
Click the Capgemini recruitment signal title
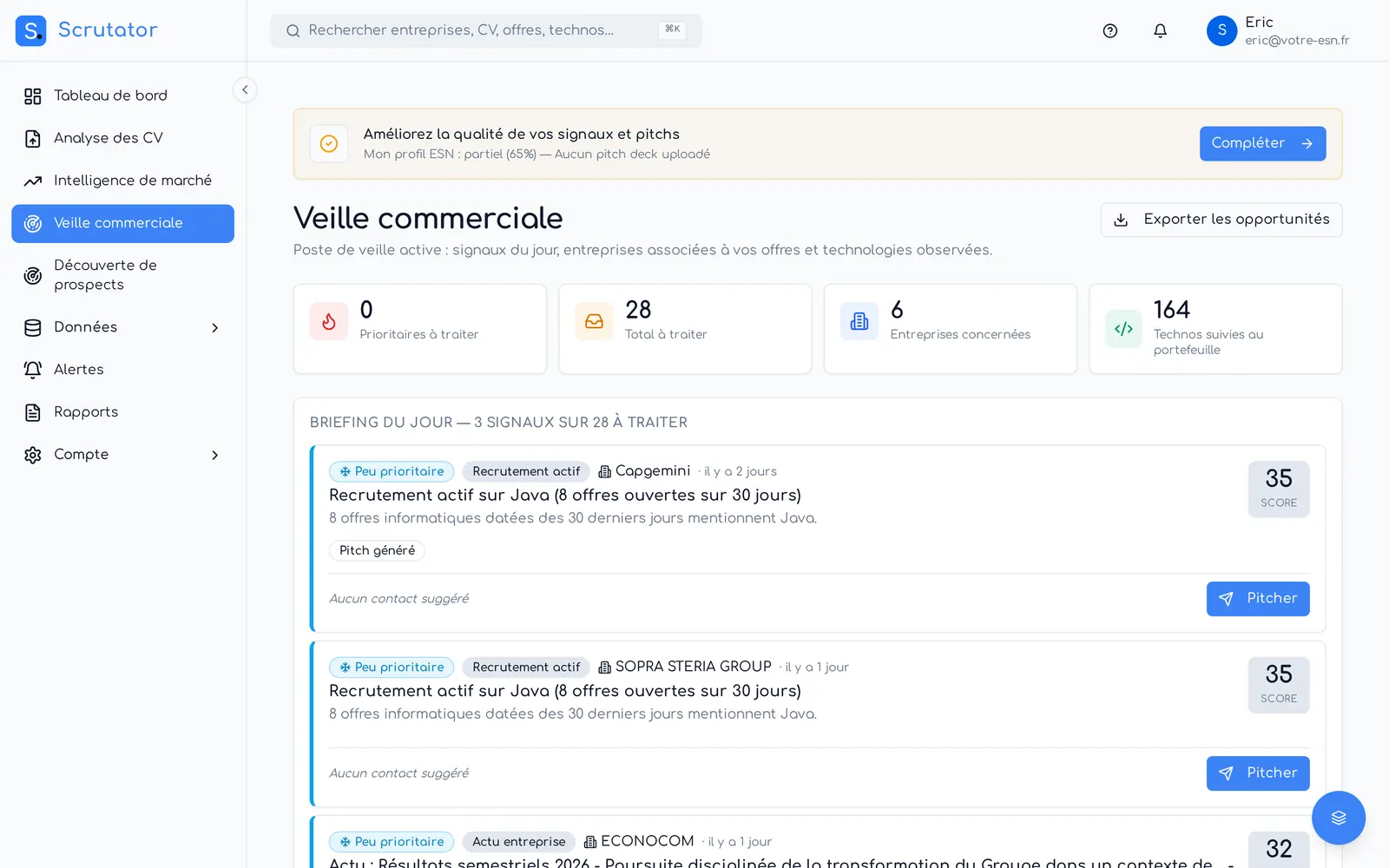(x=565, y=495)
